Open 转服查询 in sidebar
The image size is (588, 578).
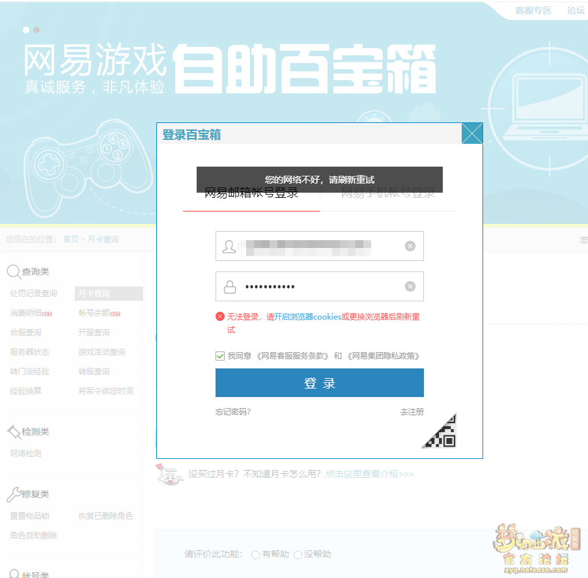pos(94,372)
